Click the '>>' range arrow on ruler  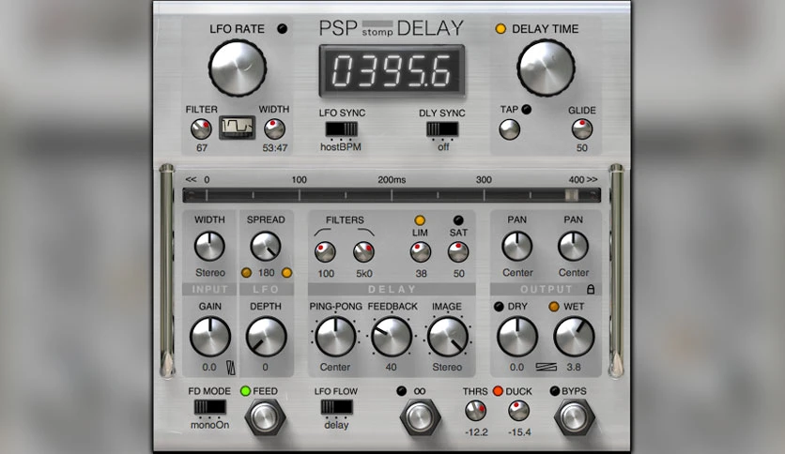pyautogui.click(x=593, y=179)
